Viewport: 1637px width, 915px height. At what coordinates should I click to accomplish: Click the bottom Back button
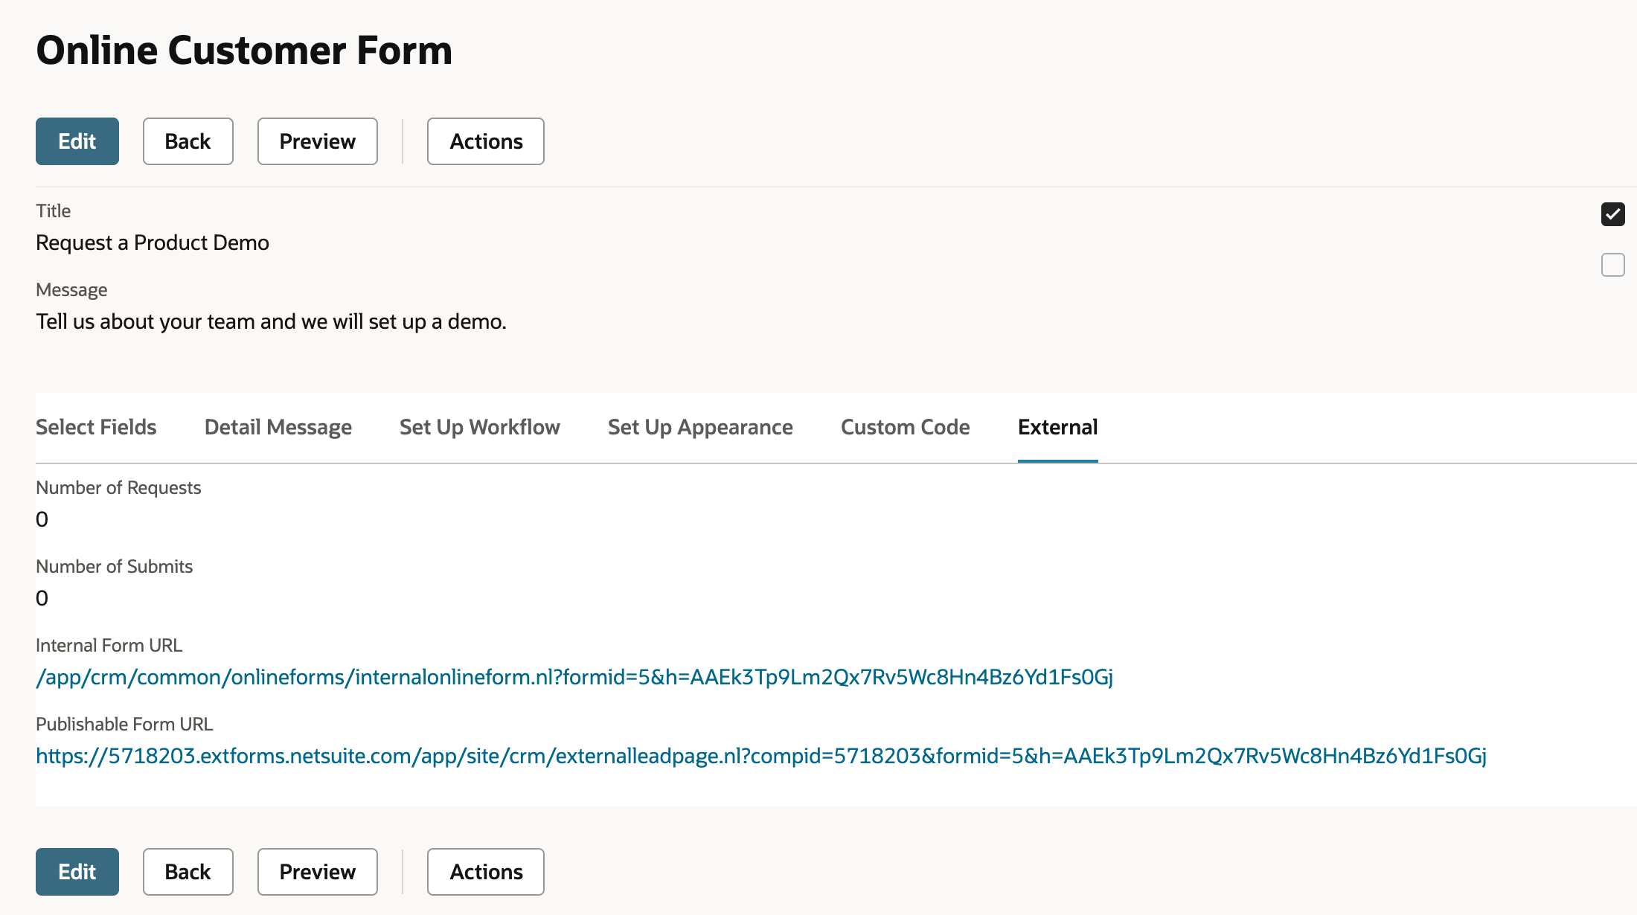click(188, 872)
